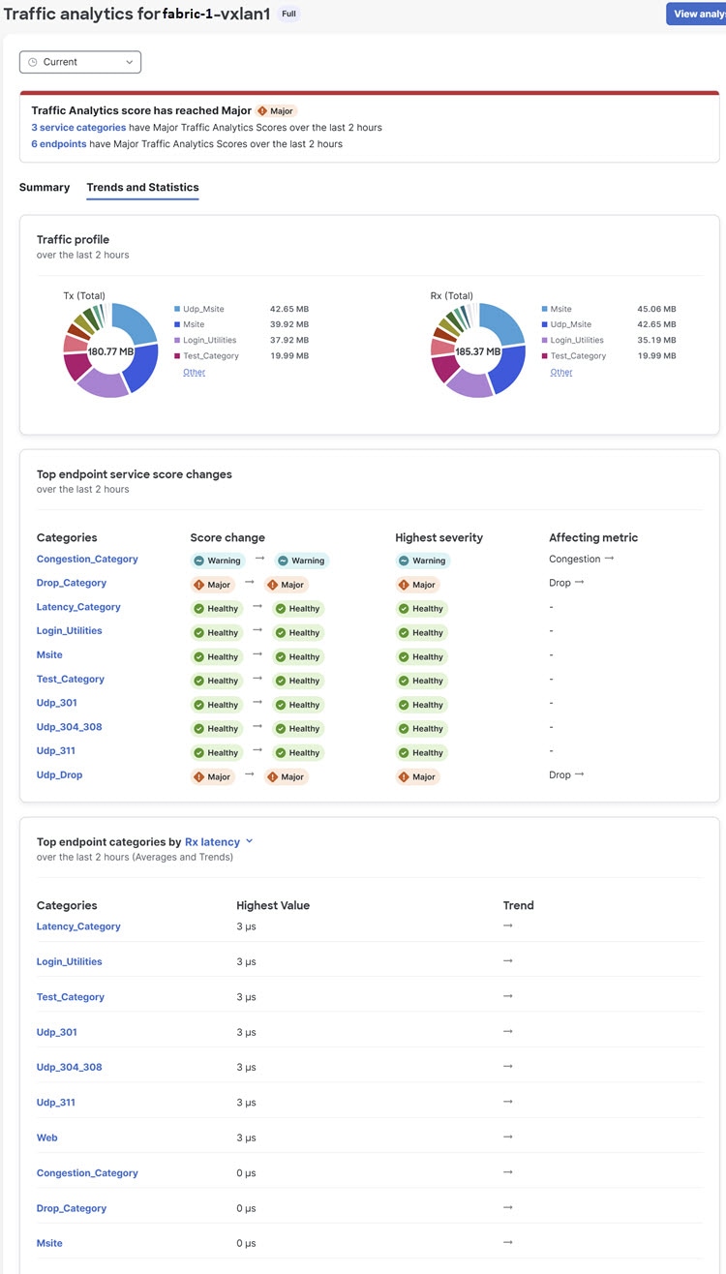
Task: Click the Warning badge for Congestion_Category
Action: pyautogui.click(x=215, y=560)
